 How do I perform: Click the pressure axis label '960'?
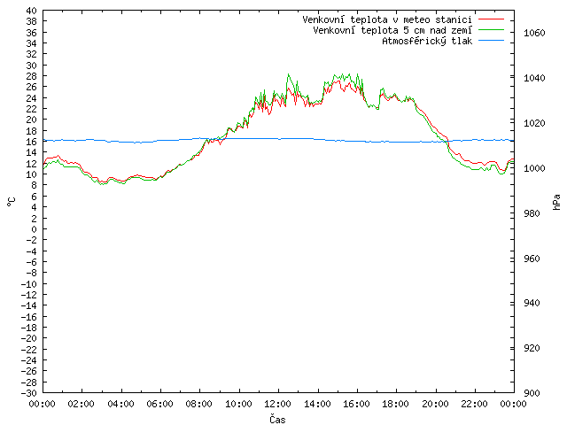click(x=532, y=259)
